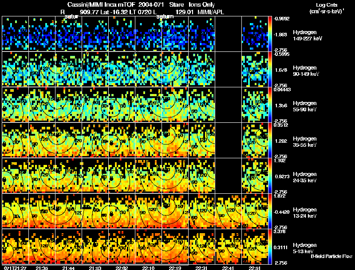Click the '0.8273' color scale value
355x270 pixels.
pyautogui.click(x=282, y=176)
